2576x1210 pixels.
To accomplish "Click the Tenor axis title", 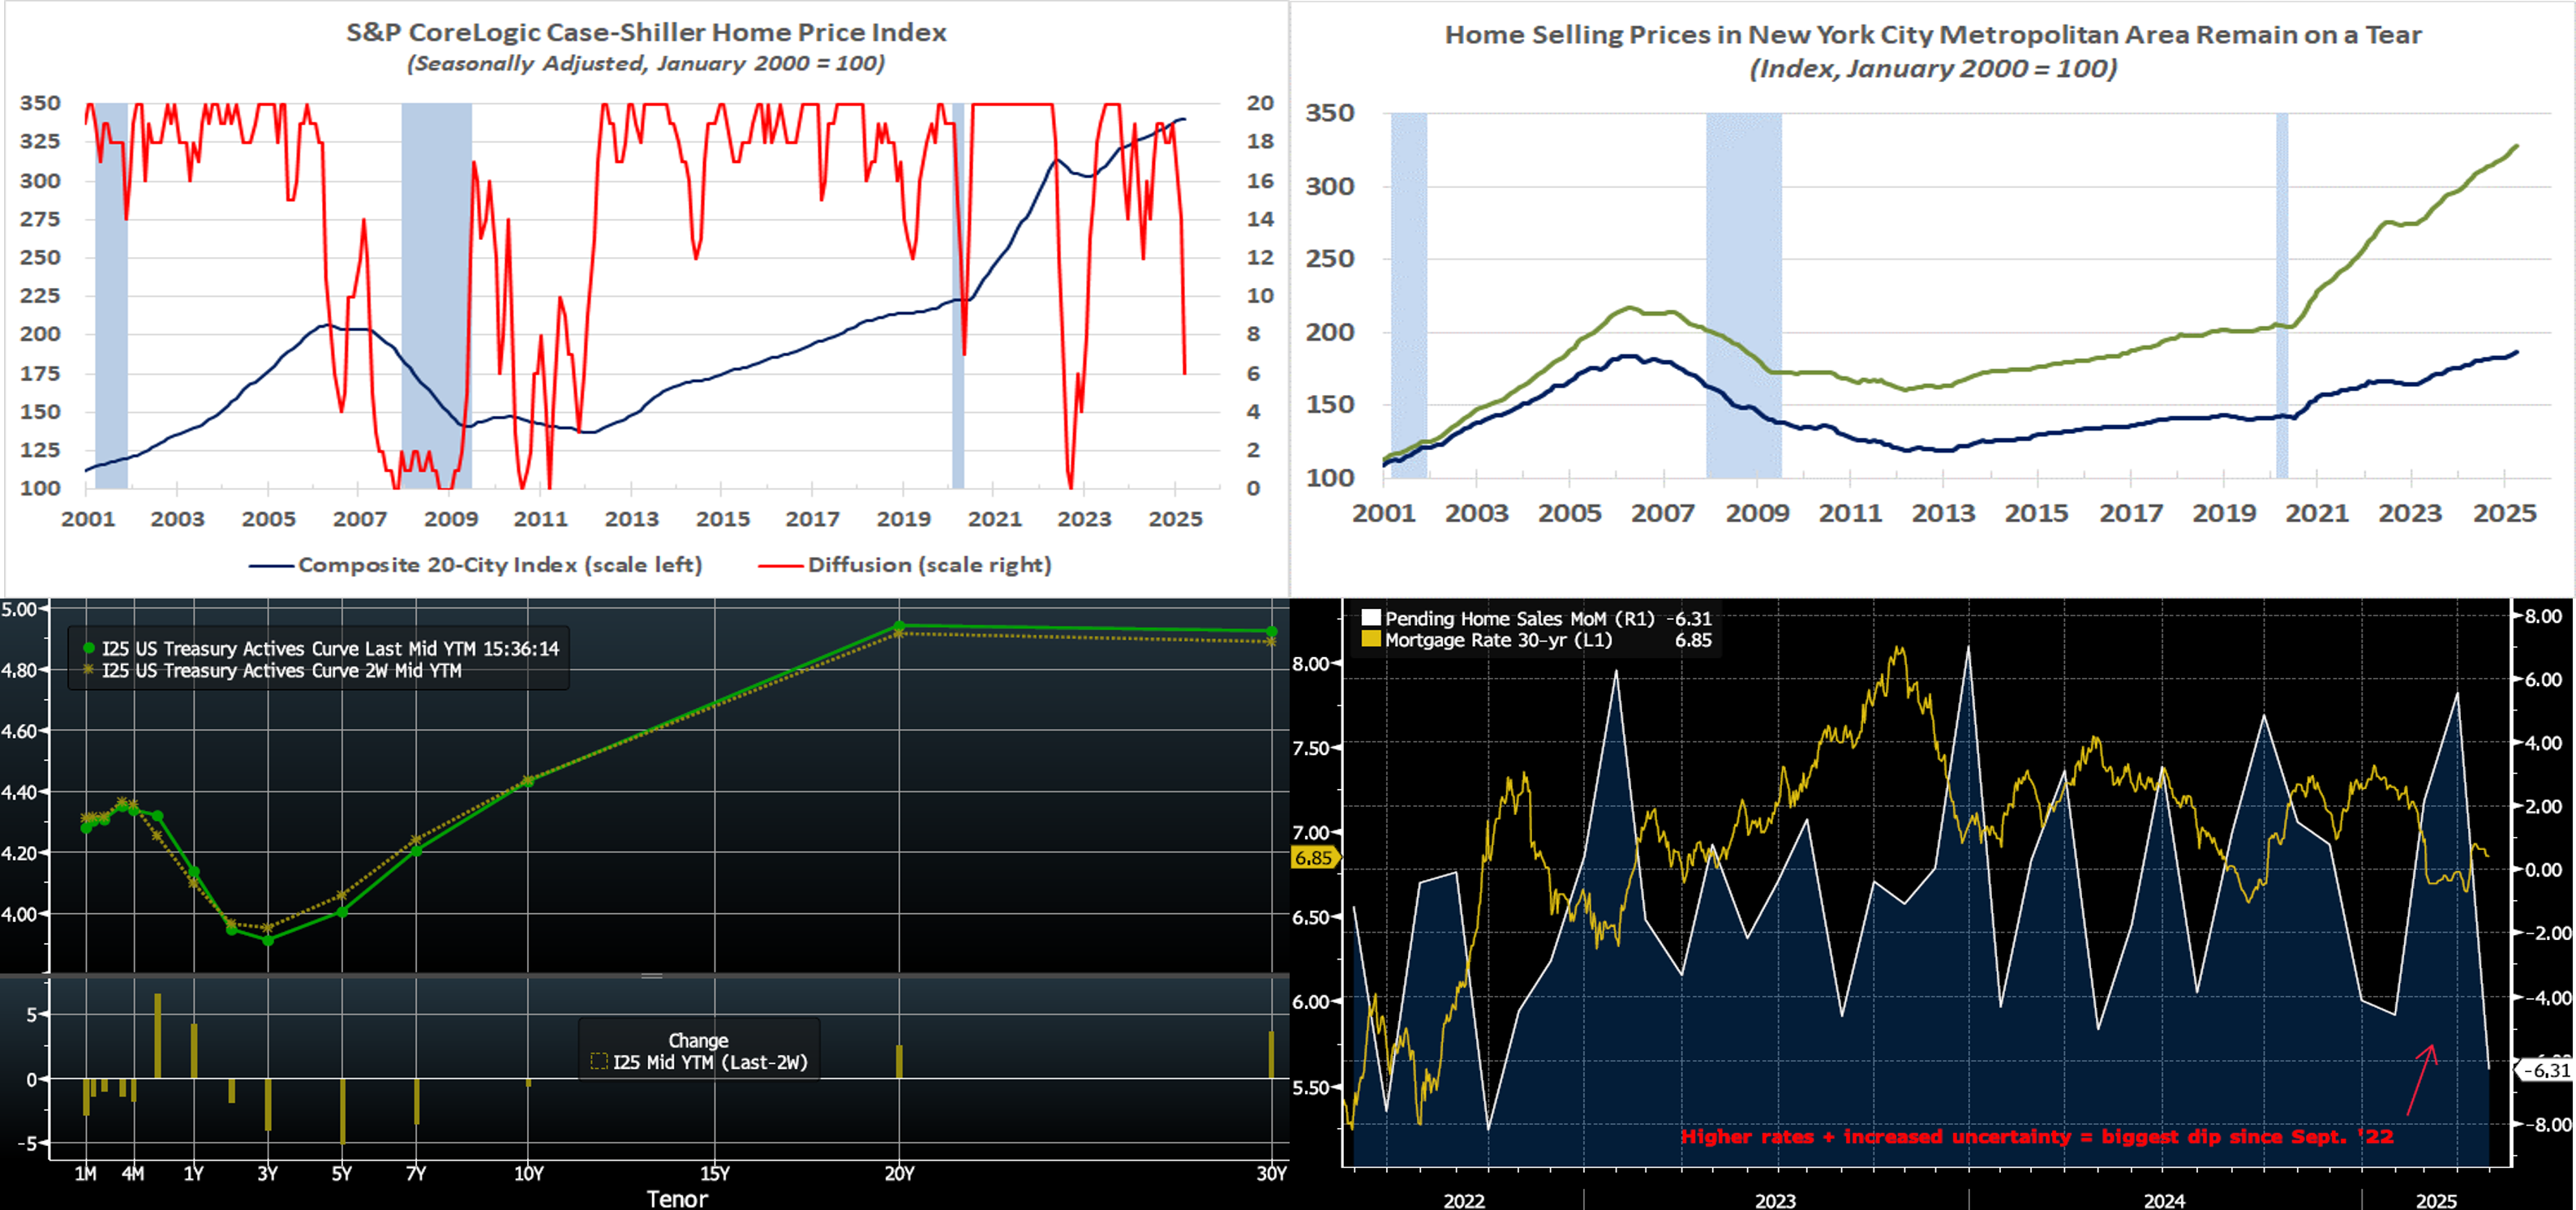I will [x=677, y=1198].
